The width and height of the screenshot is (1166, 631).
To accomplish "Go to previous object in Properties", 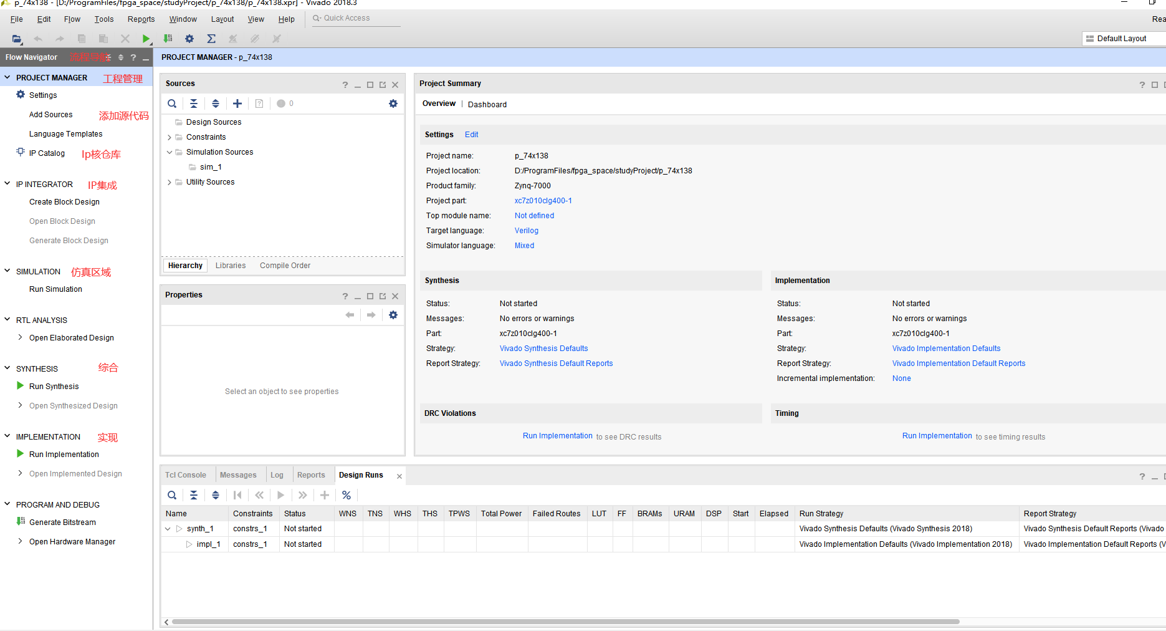I will 350,315.
